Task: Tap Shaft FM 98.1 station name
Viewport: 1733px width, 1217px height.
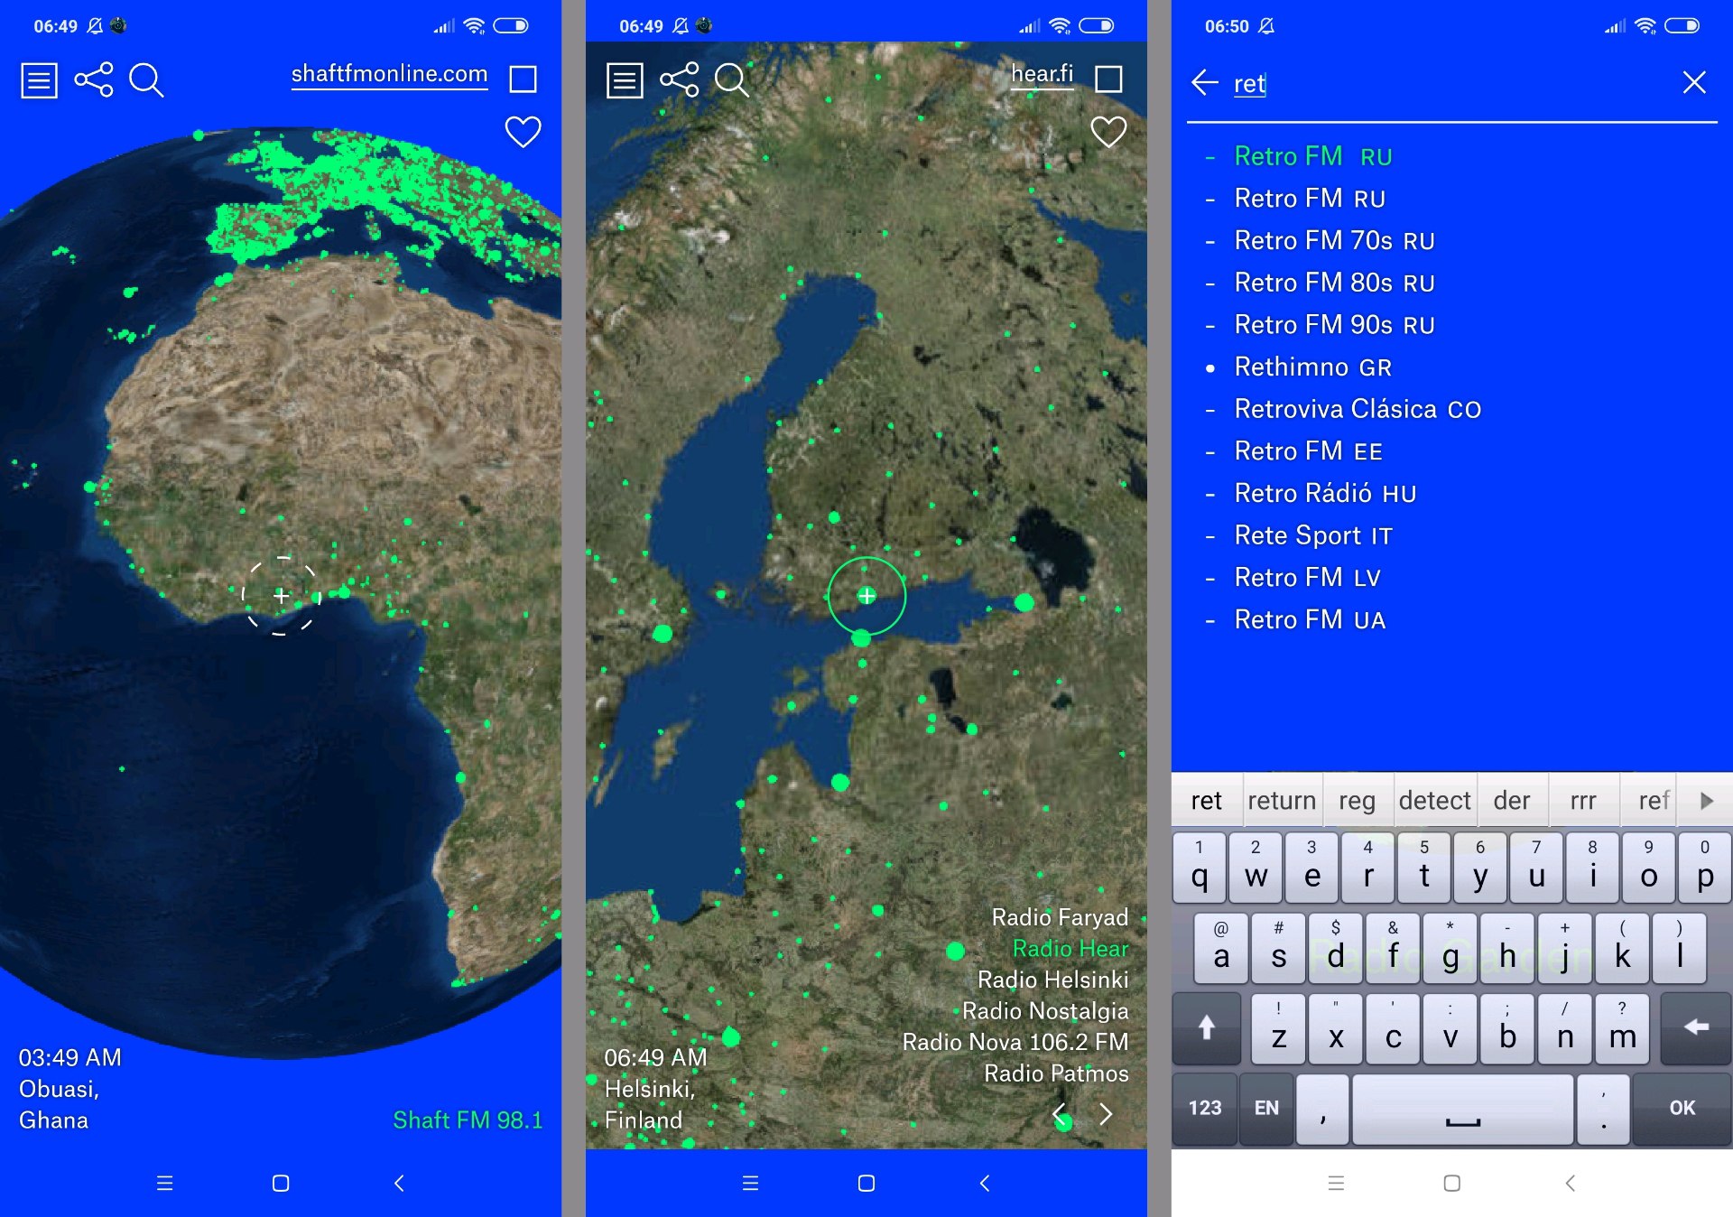Action: 468,1120
